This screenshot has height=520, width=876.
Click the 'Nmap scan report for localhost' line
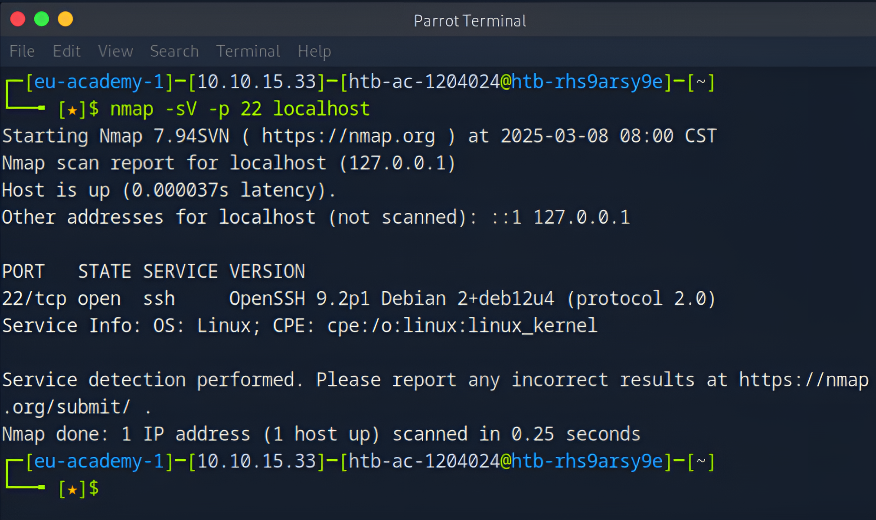click(229, 163)
